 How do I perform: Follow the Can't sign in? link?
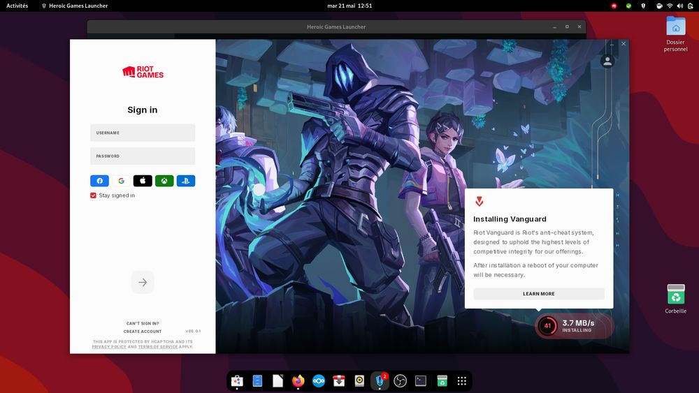click(x=143, y=324)
